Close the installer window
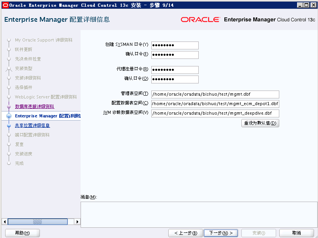 [313, 5]
